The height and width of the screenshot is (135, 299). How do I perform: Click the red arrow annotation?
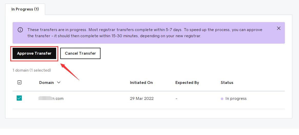coord(70,72)
